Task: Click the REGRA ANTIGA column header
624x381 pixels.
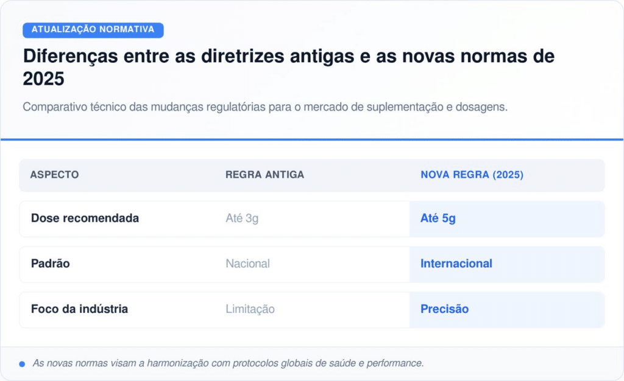Action: tap(264, 175)
